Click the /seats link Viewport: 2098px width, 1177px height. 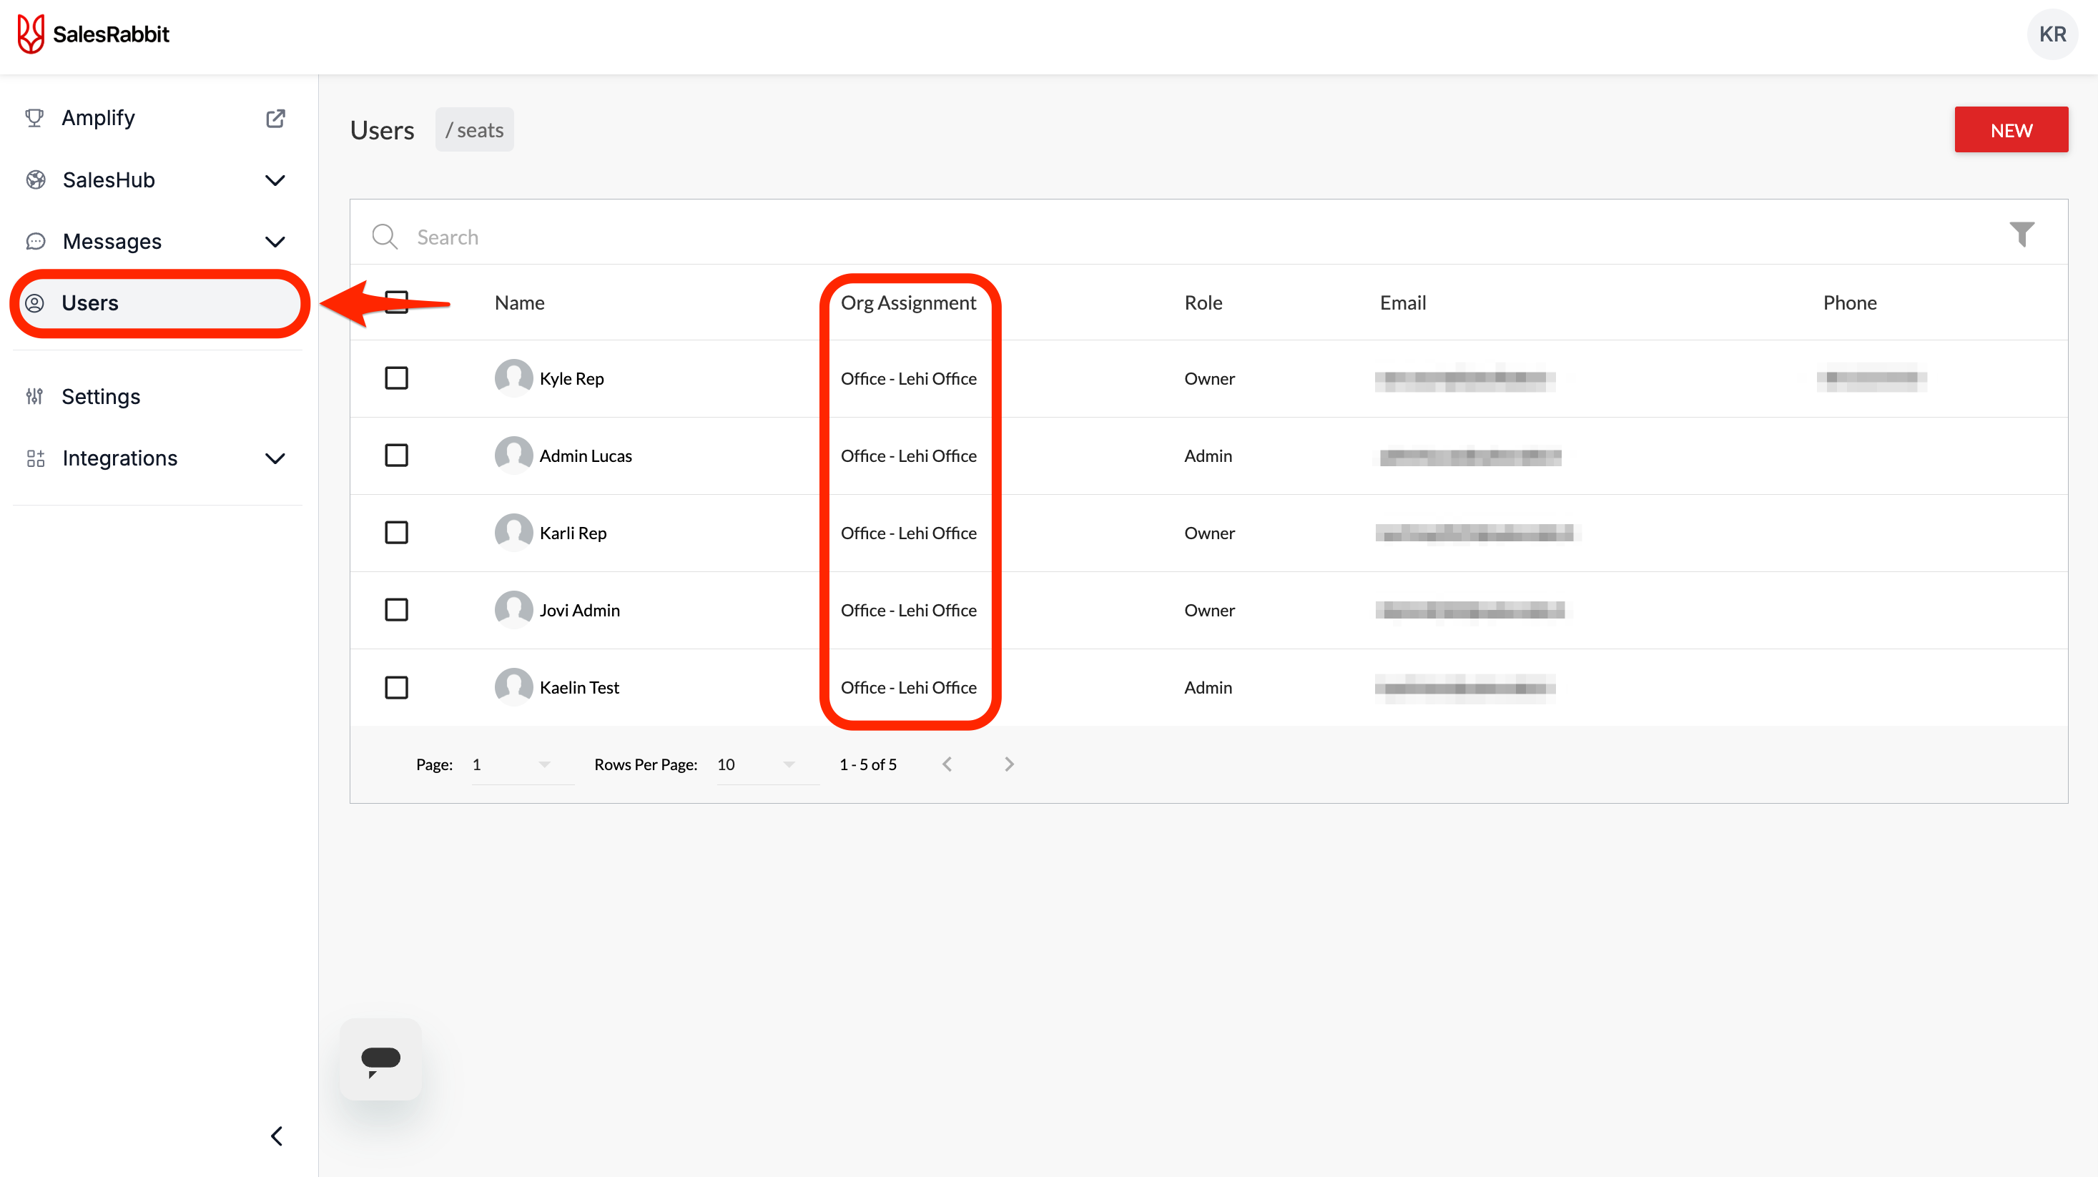click(474, 130)
